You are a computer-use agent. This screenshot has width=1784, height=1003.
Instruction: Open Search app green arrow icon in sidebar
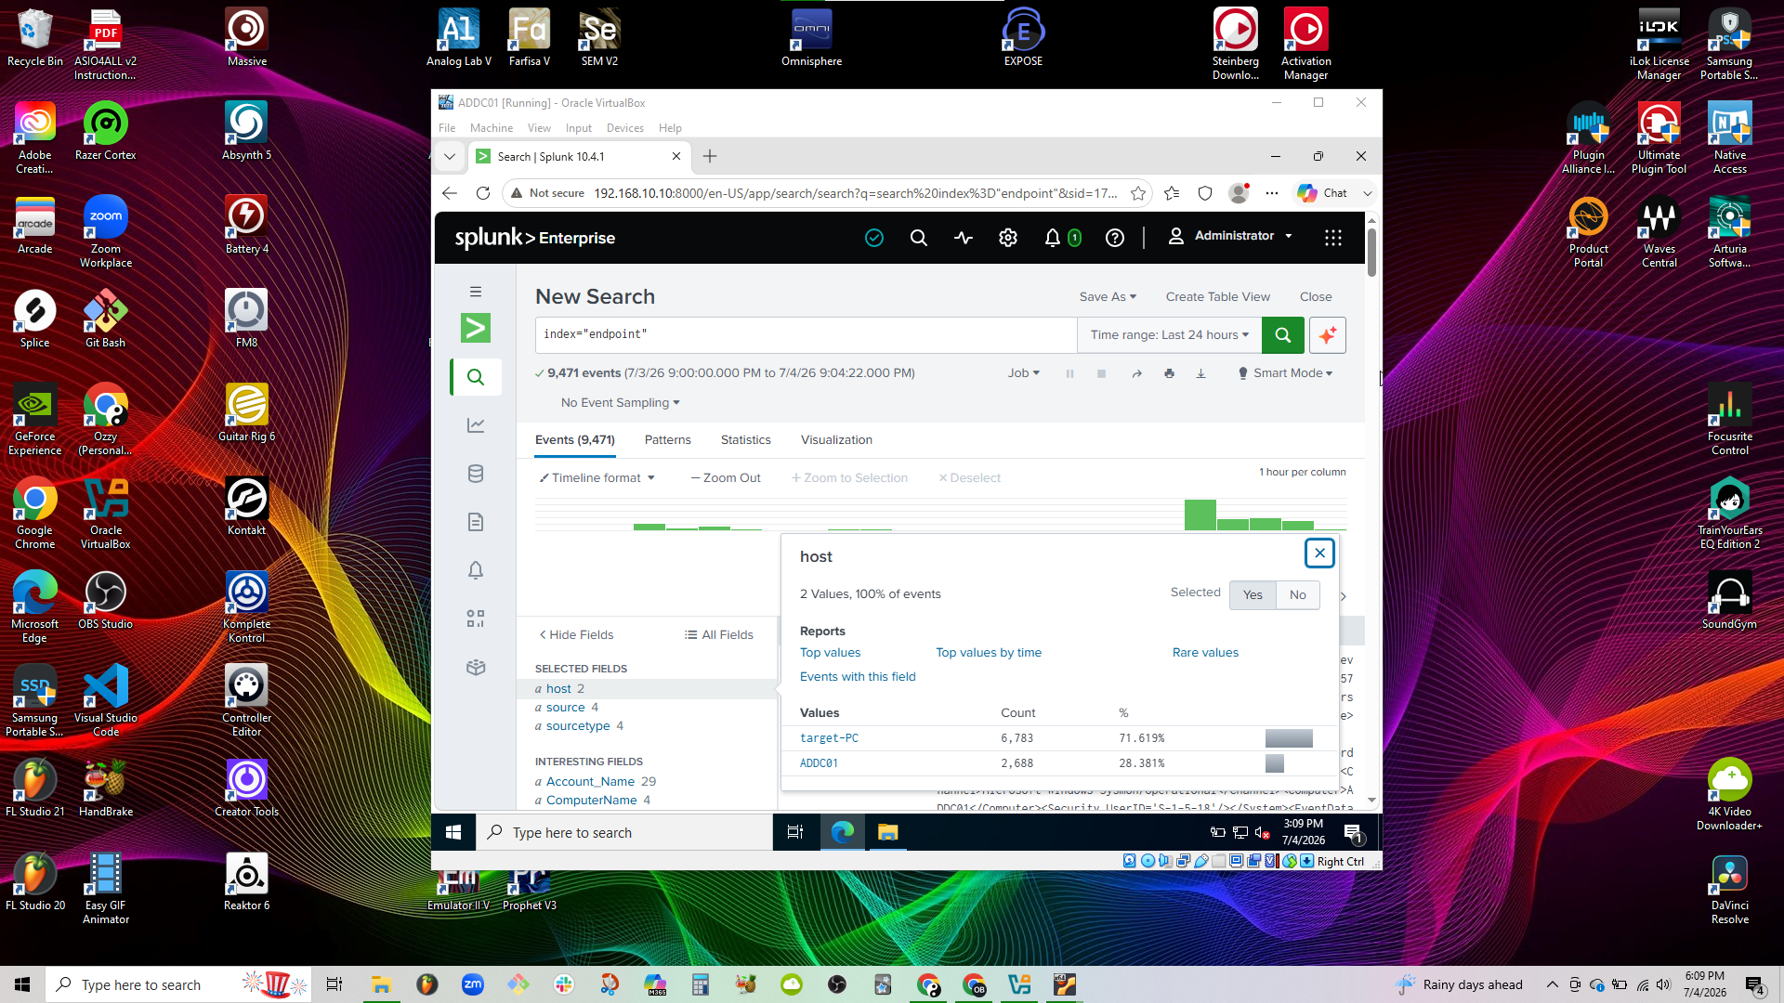coord(476,328)
